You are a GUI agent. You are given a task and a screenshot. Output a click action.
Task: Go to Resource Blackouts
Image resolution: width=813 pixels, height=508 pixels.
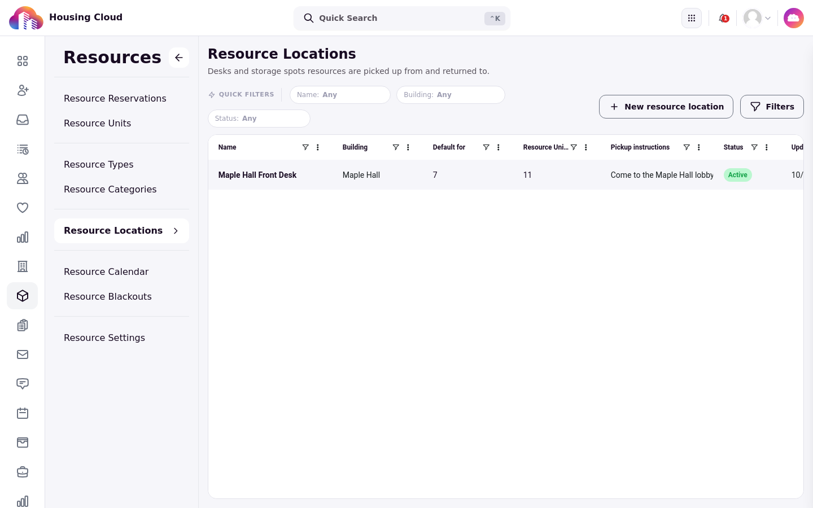pos(108,296)
